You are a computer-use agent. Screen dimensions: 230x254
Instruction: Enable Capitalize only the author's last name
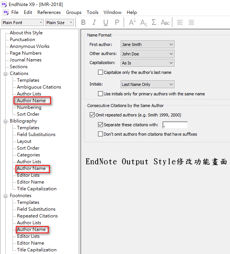pos(100,72)
